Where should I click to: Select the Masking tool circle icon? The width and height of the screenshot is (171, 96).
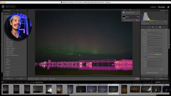pos(160,27)
